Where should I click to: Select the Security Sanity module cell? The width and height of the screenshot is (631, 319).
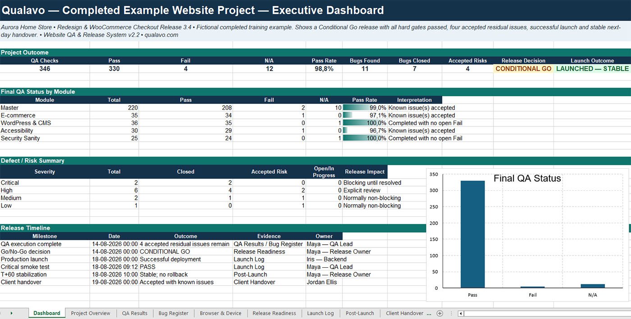tap(45, 138)
